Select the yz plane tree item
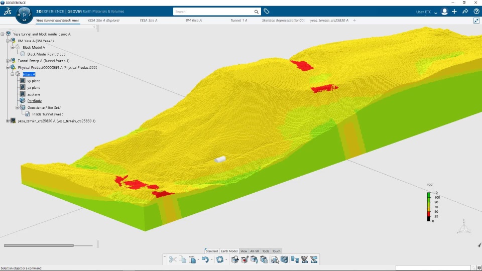The width and height of the screenshot is (482, 271). click(x=34, y=87)
